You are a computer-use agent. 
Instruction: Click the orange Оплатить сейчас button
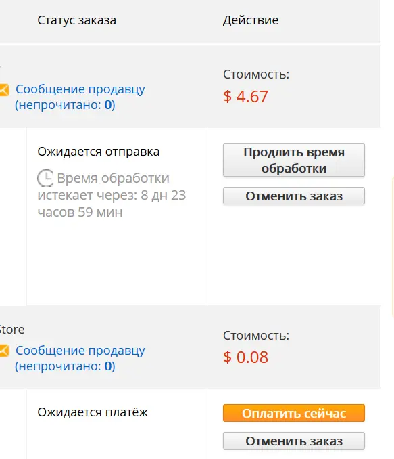click(294, 413)
